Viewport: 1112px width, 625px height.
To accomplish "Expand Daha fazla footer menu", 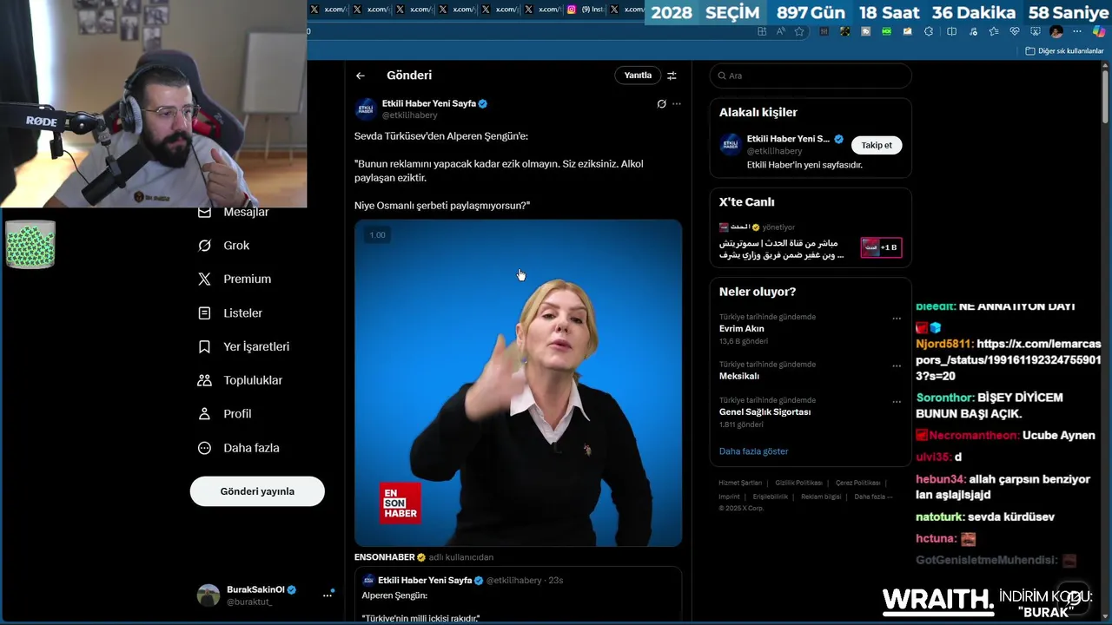I will click(872, 497).
